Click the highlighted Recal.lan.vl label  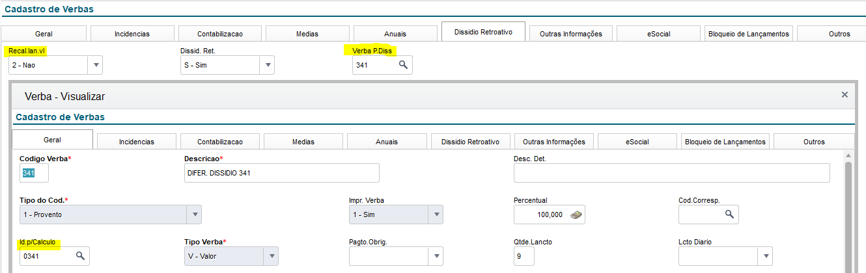click(27, 50)
